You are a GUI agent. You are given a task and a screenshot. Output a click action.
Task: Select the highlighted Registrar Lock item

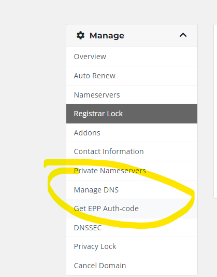(x=132, y=114)
